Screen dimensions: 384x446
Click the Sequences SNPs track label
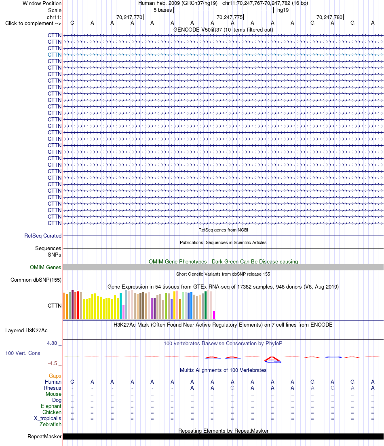[48, 251]
